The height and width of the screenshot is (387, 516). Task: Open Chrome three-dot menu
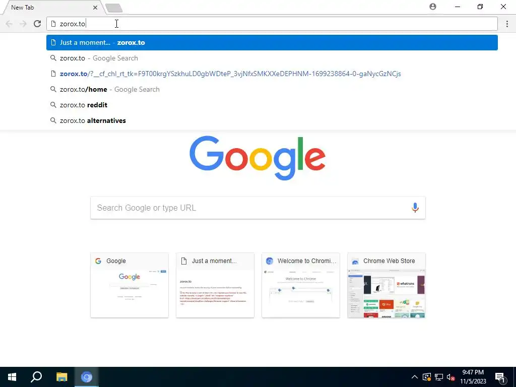507,24
